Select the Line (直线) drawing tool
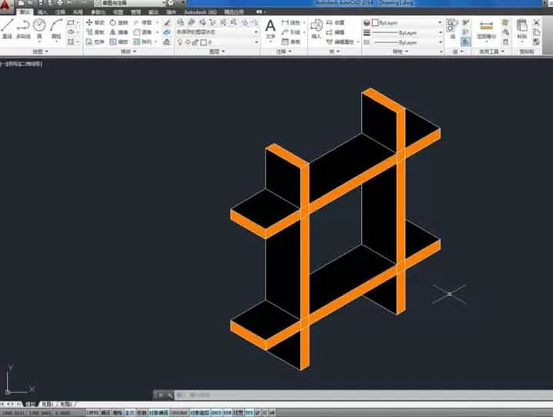Screen dimensions: 553x417 point(8,29)
